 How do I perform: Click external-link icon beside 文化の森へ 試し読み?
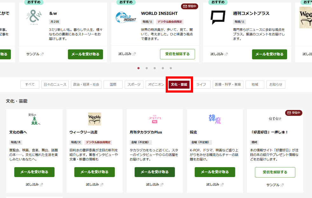41,185
